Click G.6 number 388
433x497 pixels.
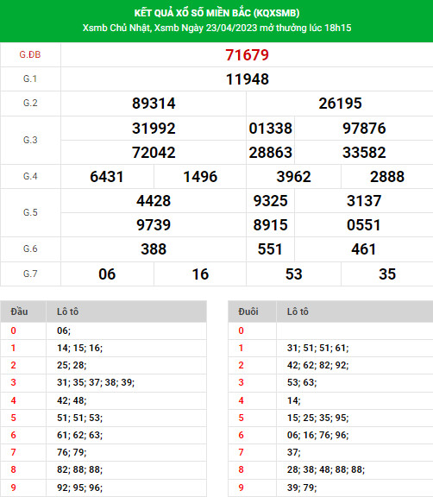point(154,249)
